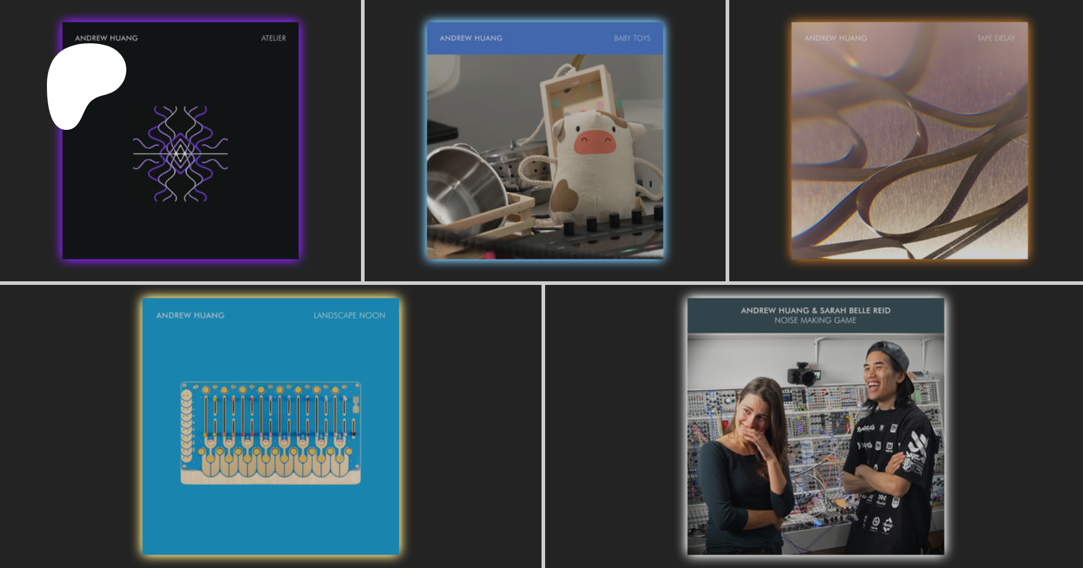
Task: Click the purple wave emblem on Atelier
Action: click(x=180, y=154)
